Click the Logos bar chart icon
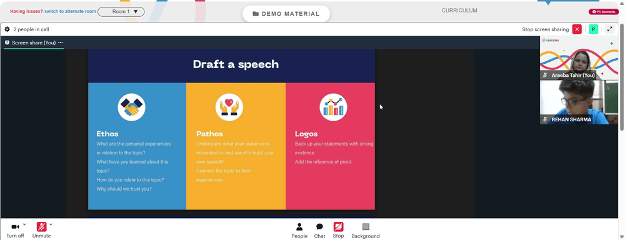Viewport: 625px width, 240px height. pos(333,107)
